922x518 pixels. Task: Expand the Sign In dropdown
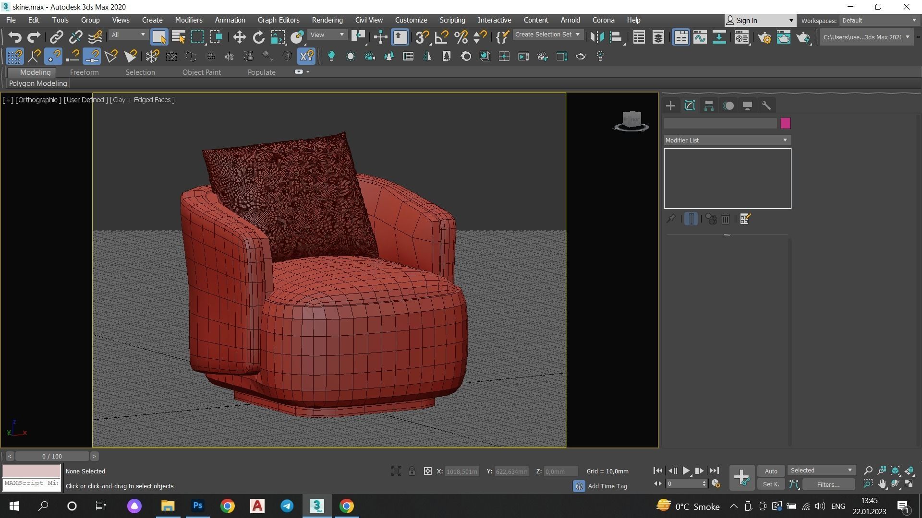pyautogui.click(x=791, y=21)
